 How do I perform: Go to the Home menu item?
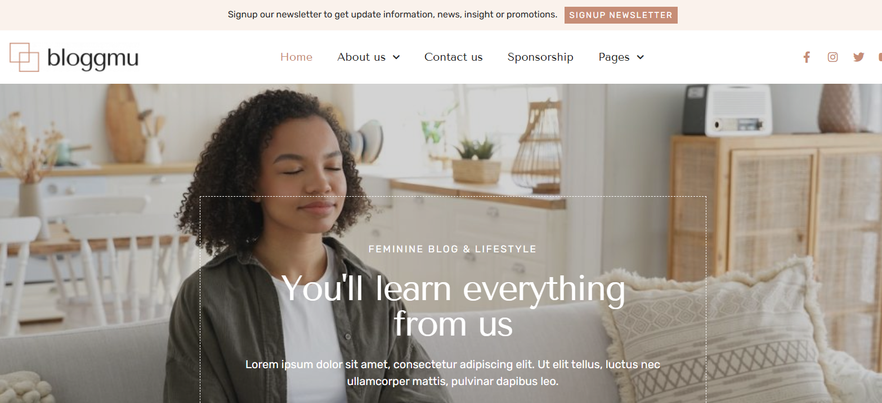pyautogui.click(x=296, y=57)
